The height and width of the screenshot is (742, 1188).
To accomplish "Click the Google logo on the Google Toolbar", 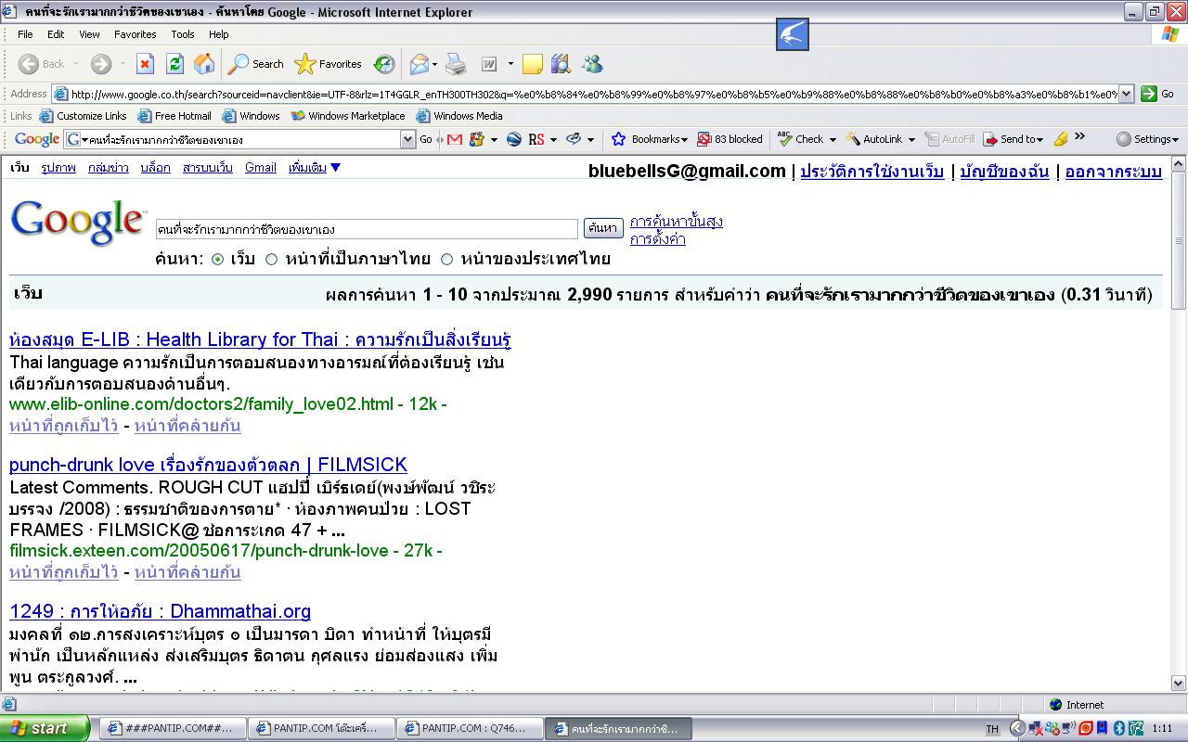I will pos(37,139).
